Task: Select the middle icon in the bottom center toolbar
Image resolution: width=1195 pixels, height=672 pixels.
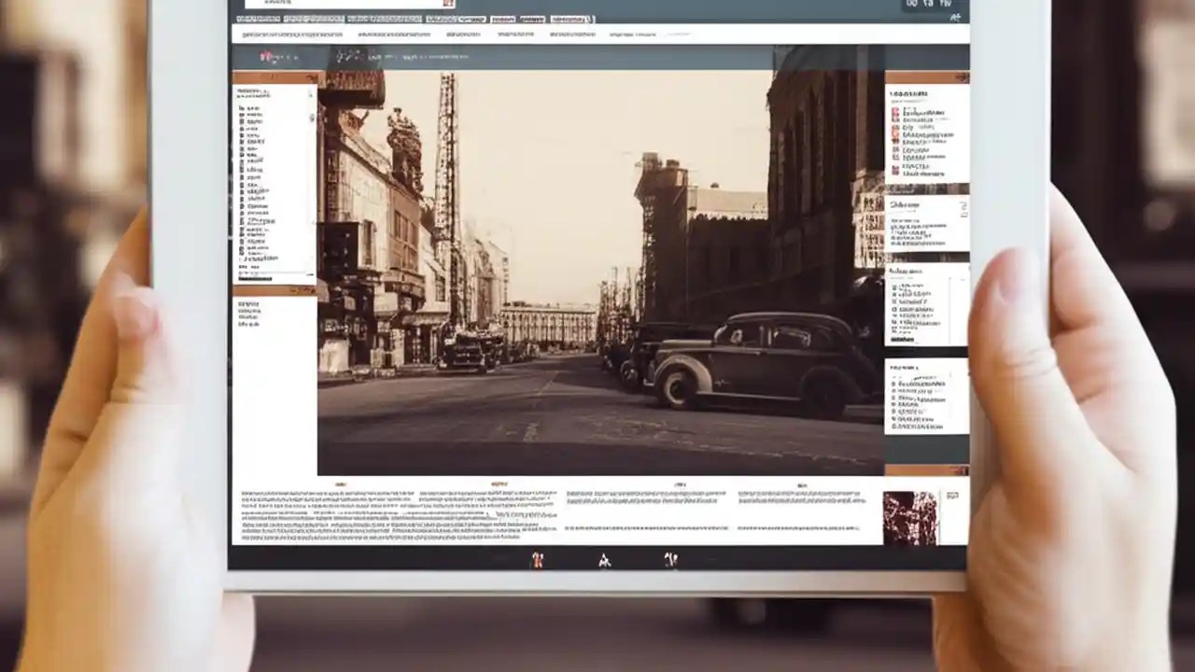Action: 604,560
